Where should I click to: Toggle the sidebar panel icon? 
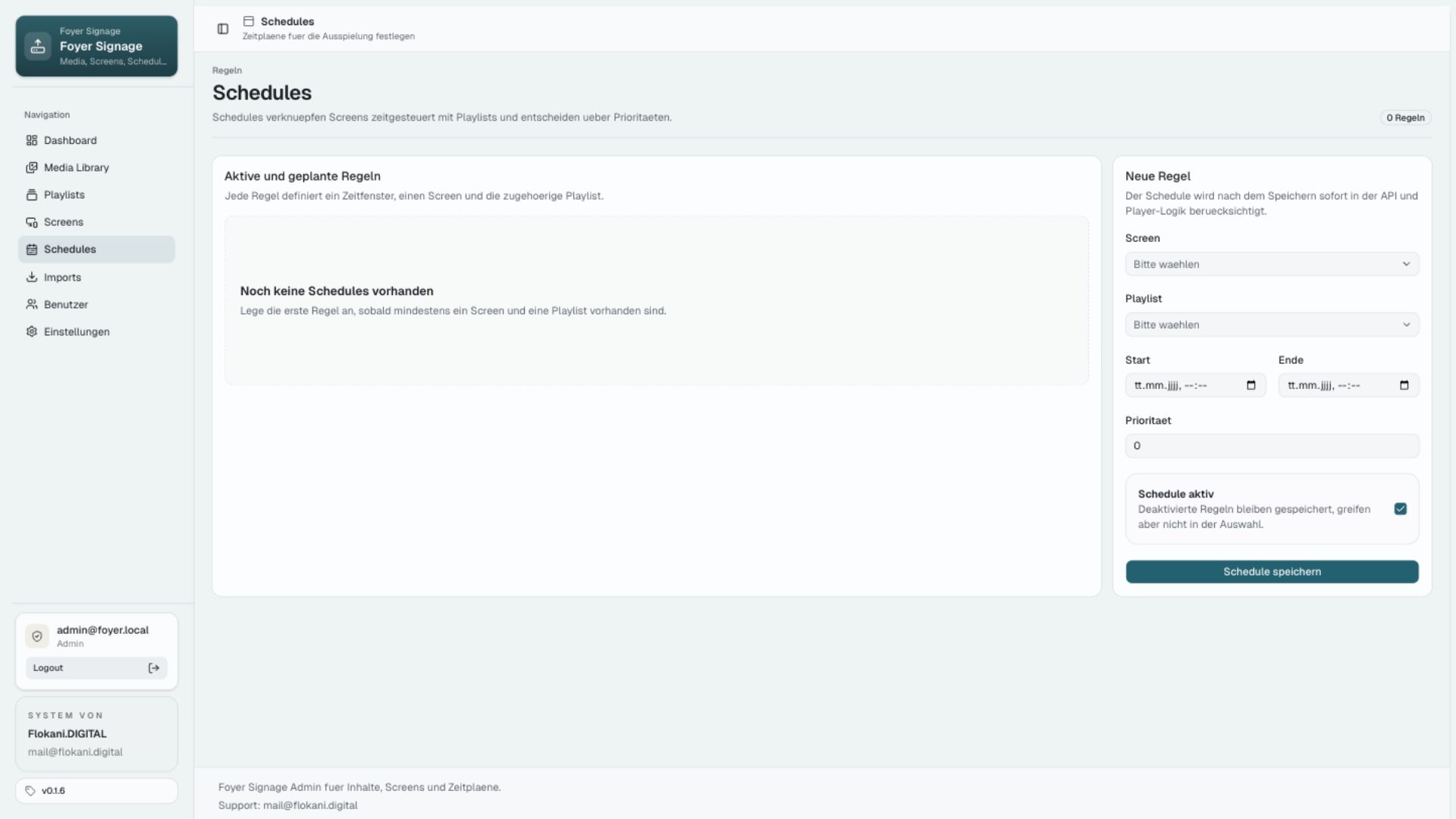click(223, 29)
